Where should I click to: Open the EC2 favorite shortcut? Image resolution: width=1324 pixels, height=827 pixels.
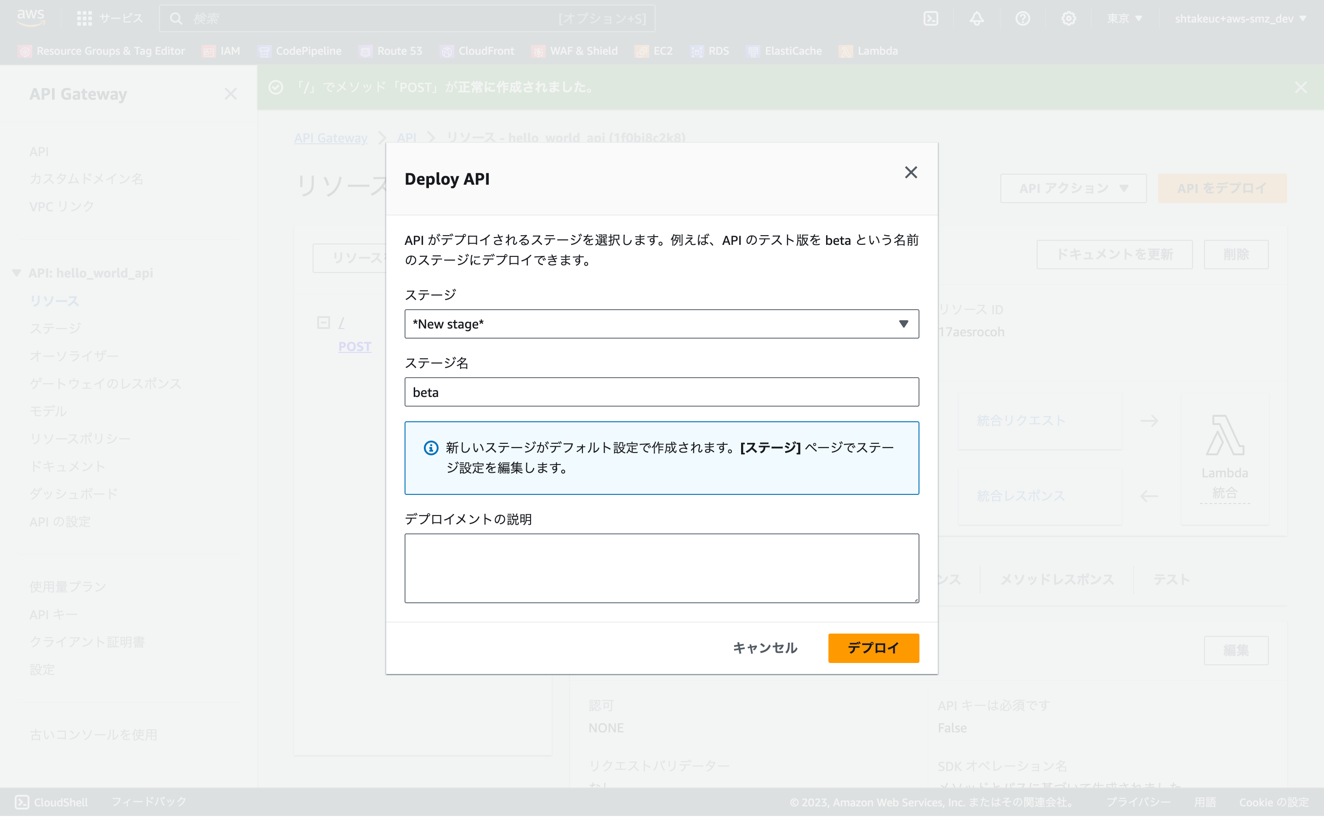coord(654,51)
